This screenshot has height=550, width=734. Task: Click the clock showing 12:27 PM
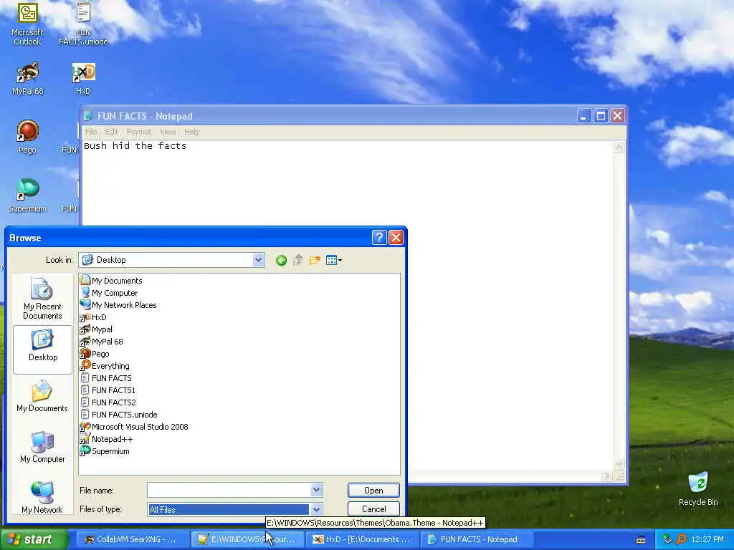pos(707,539)
